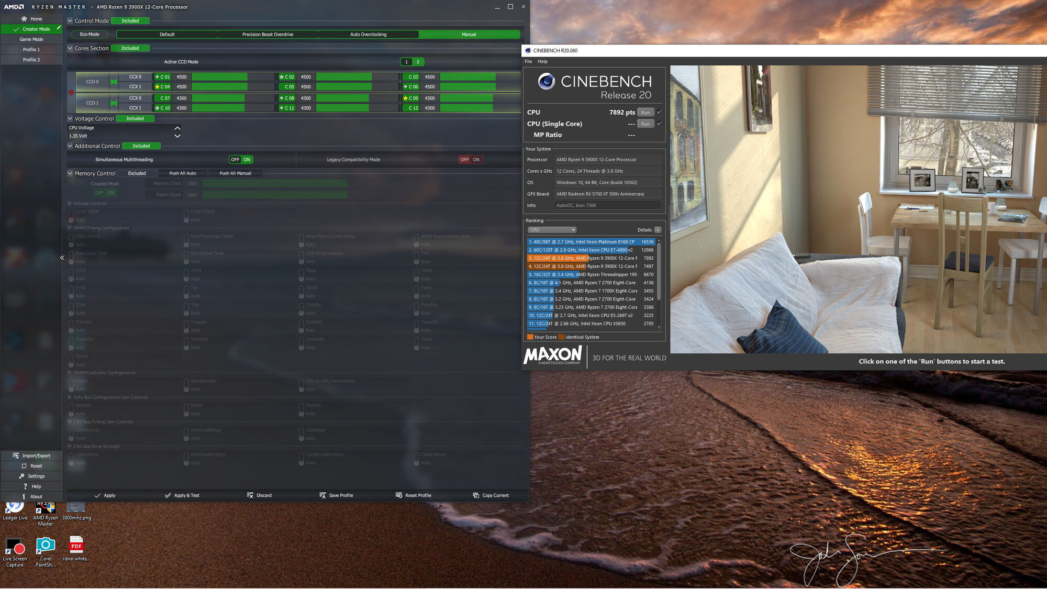Toggle Legacy Compatibility Mode switch
The image size is (1047, 589).
(x=470, y=160)
